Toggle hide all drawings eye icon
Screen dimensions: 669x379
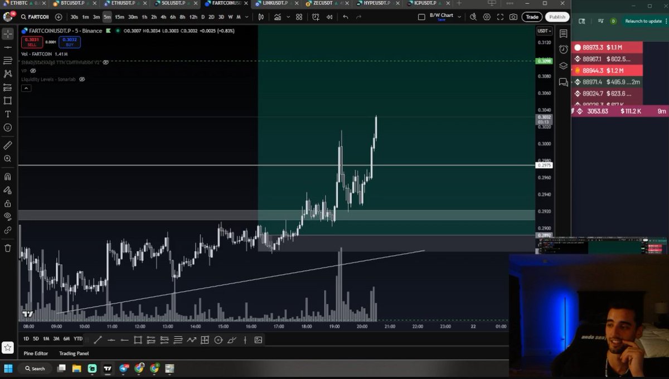tap(8, 216)
